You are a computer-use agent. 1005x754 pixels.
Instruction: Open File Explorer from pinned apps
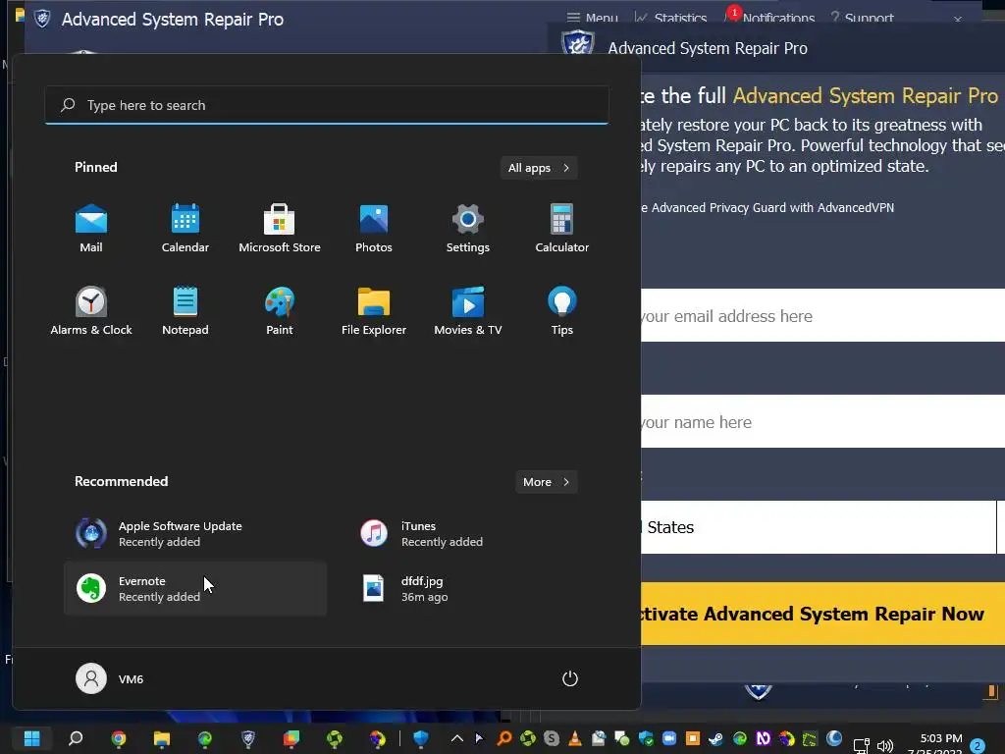[374, 311]
